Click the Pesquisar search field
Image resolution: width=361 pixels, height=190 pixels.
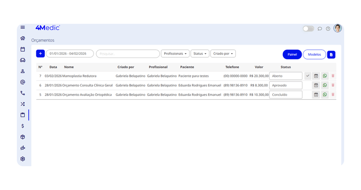coord(128,54)
